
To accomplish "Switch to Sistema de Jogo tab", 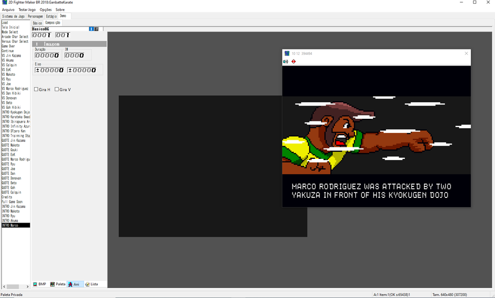I will tap(13, 16).
